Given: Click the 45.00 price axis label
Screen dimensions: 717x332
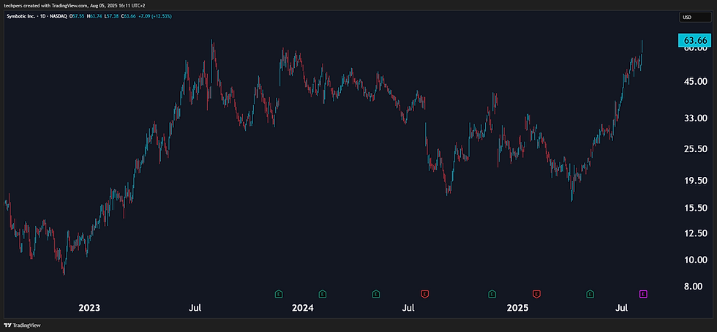Looking at the screenshot, I should (695, 81).
